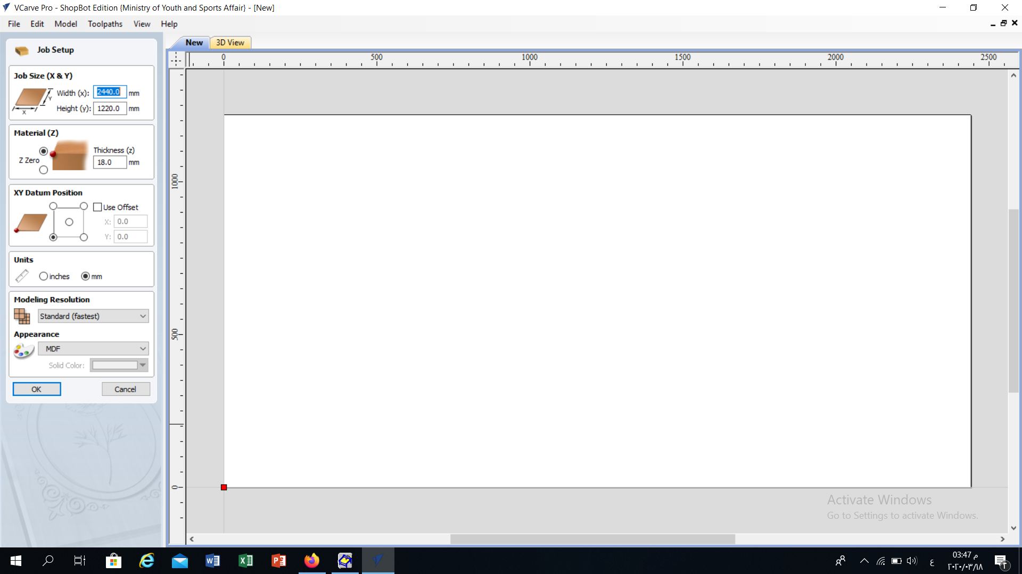Expand the Modeling Resolution dropdown
Screen dimensions: 1022x574
(93, 316)
